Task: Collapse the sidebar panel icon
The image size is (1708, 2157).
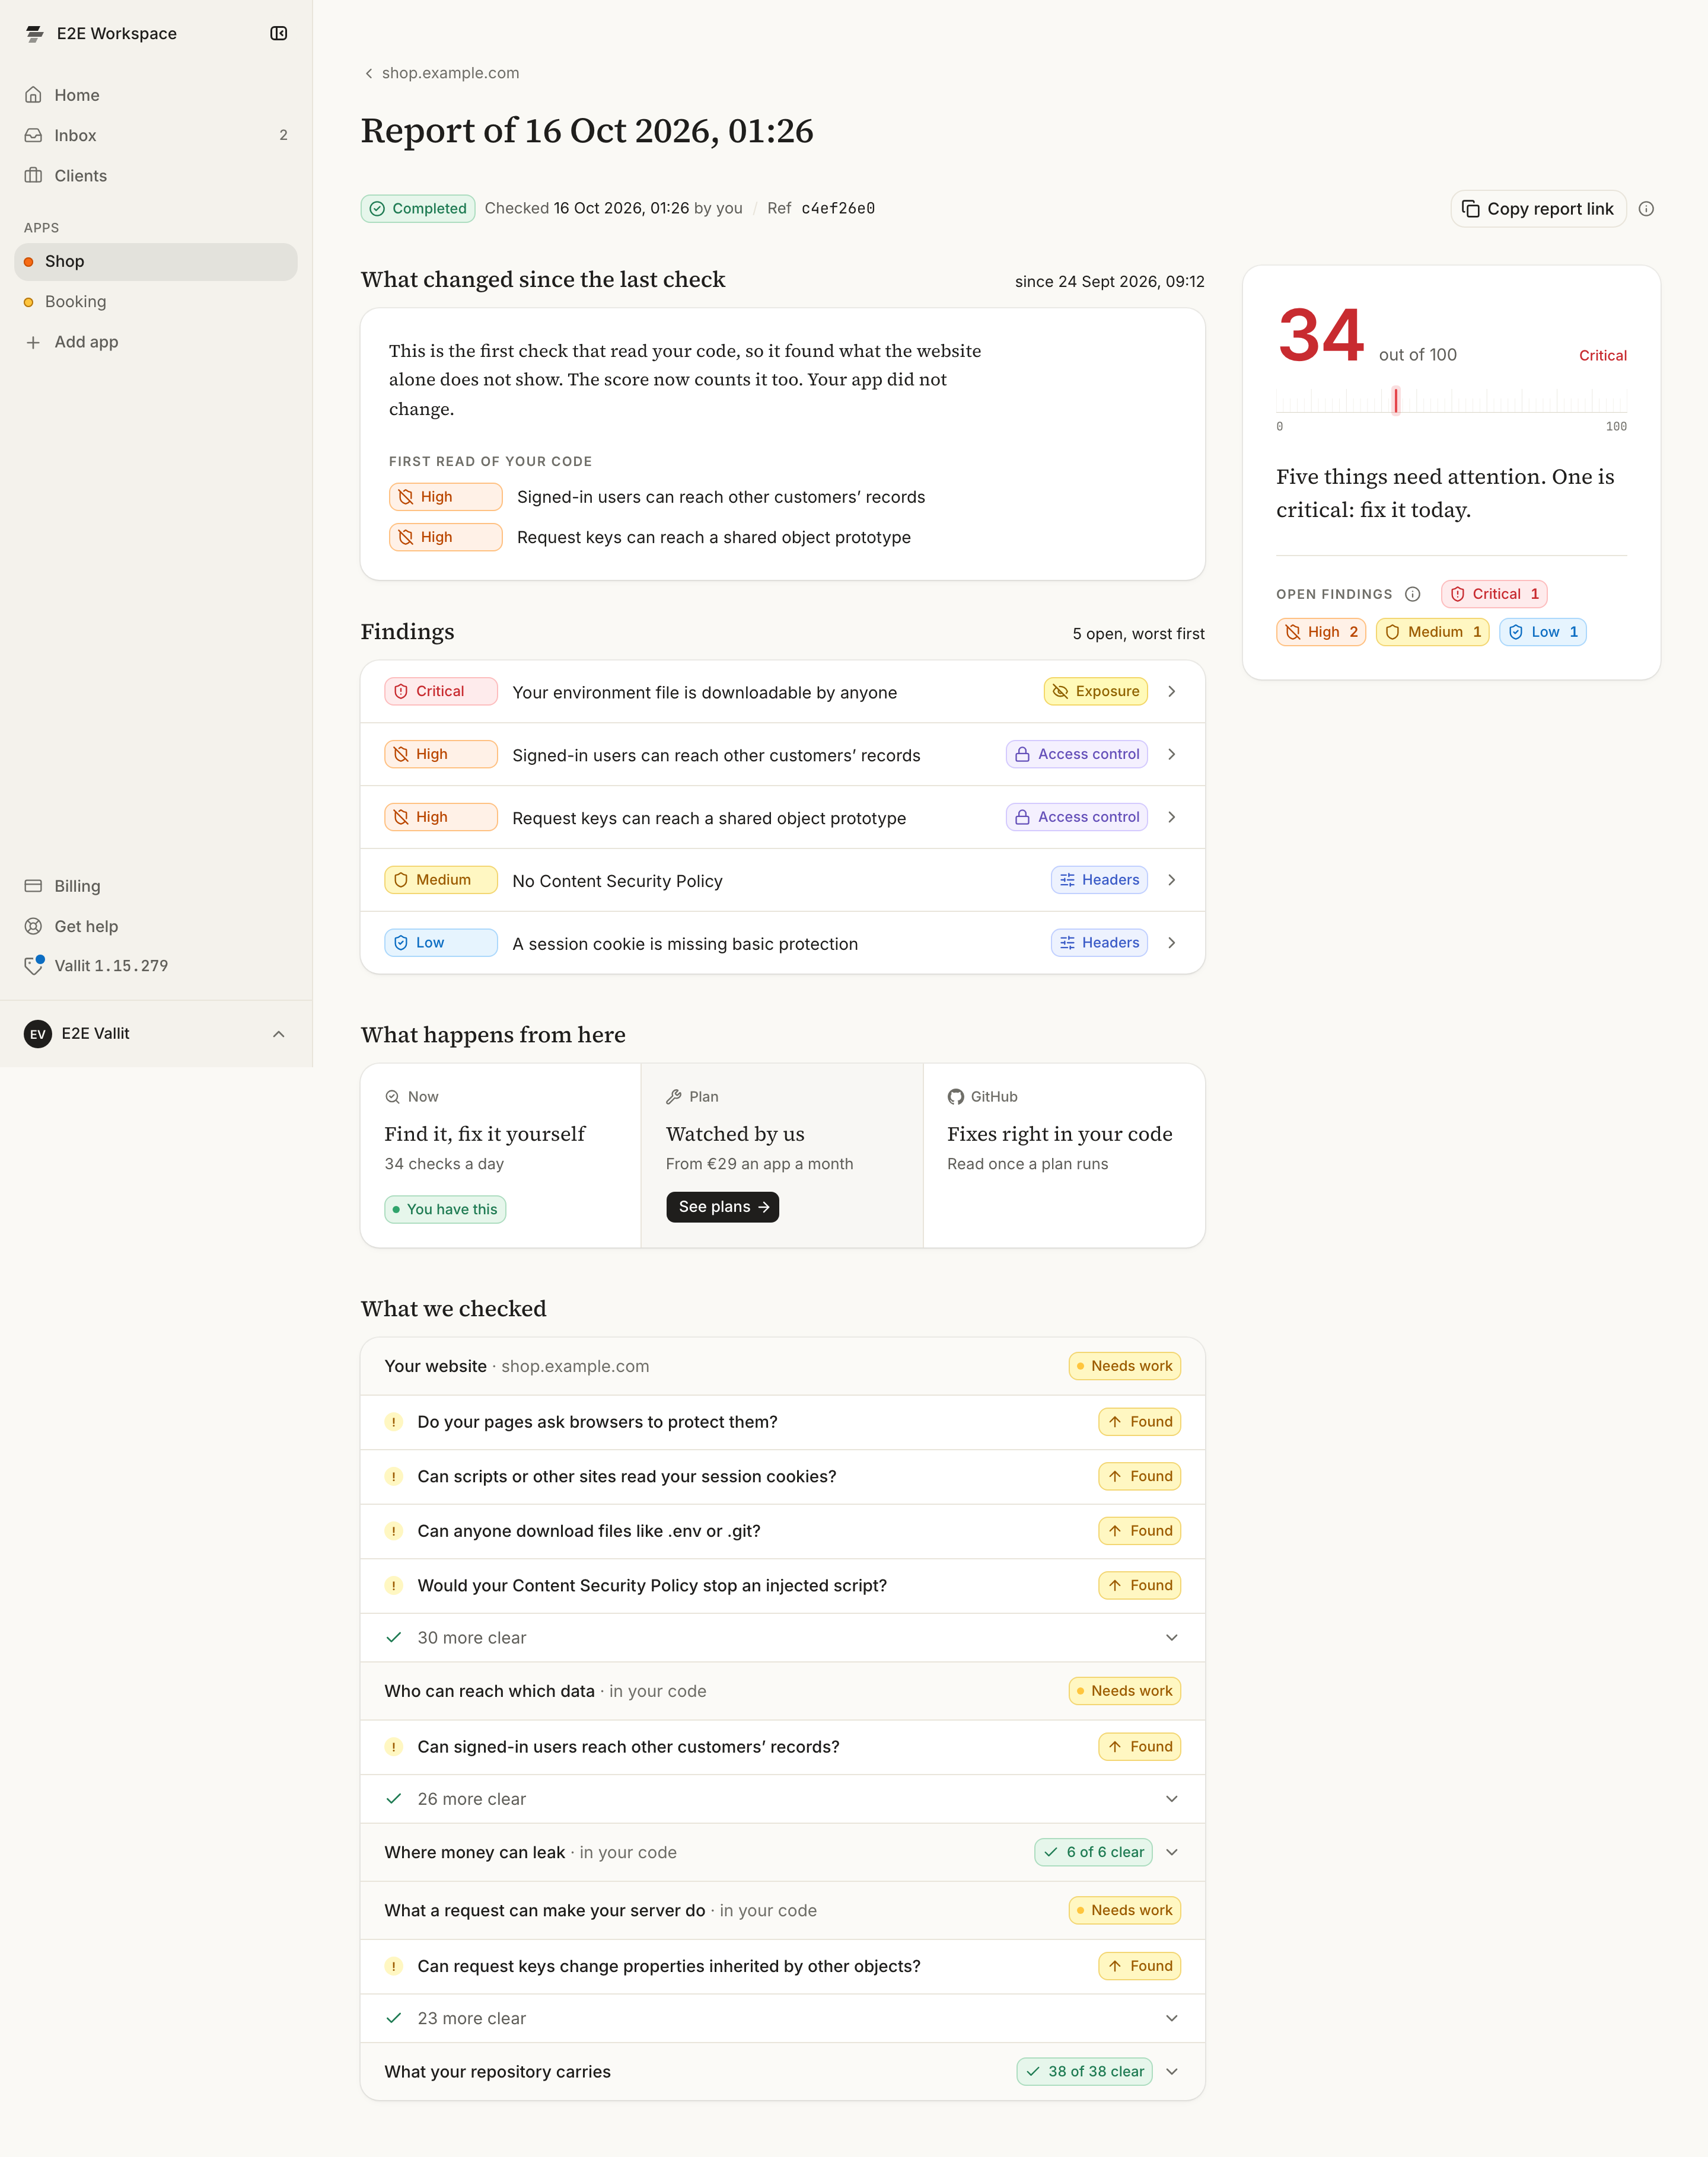Action: coord(279,34)
